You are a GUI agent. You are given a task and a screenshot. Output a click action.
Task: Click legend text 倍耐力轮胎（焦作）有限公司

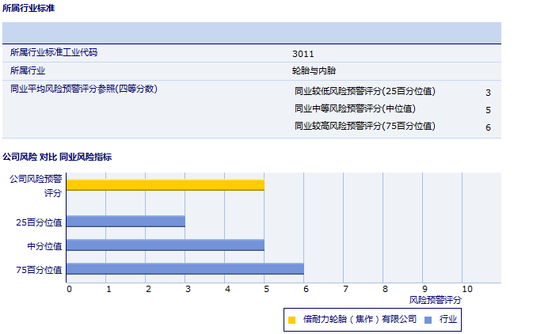pyautogui.click(x=360, y=320)
